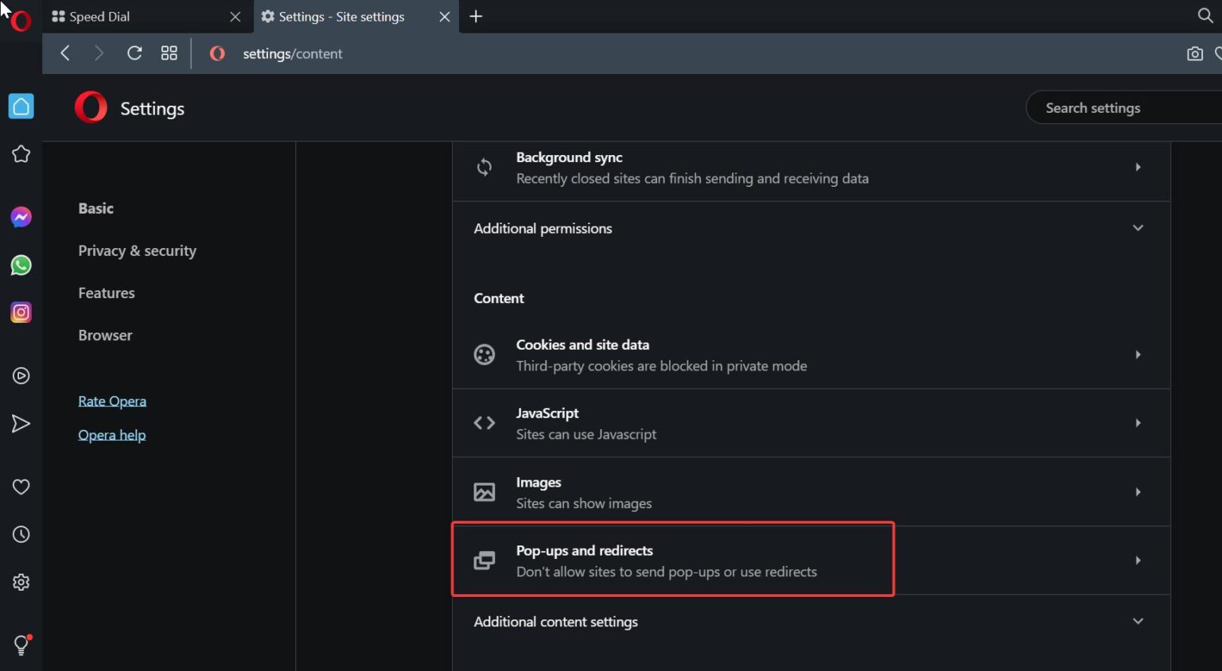Reload the page with the refresh icon
Image resolution: width=1222 pixels, height=671 pixels.
click(x=134, y=52)
